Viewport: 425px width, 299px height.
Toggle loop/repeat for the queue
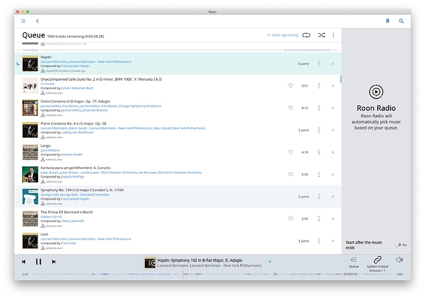click(306, 35)
